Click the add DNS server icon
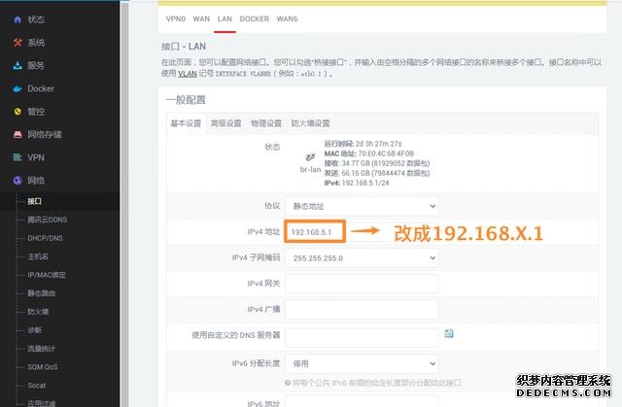The width and height of the screenshot is (622, 407). (449, 333)
